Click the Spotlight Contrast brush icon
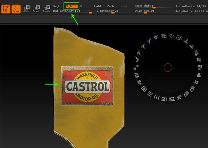Screen dimensions: 208x148 [139, 52]
